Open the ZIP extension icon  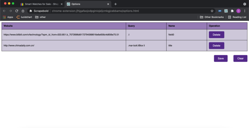[x=220, y=11]
